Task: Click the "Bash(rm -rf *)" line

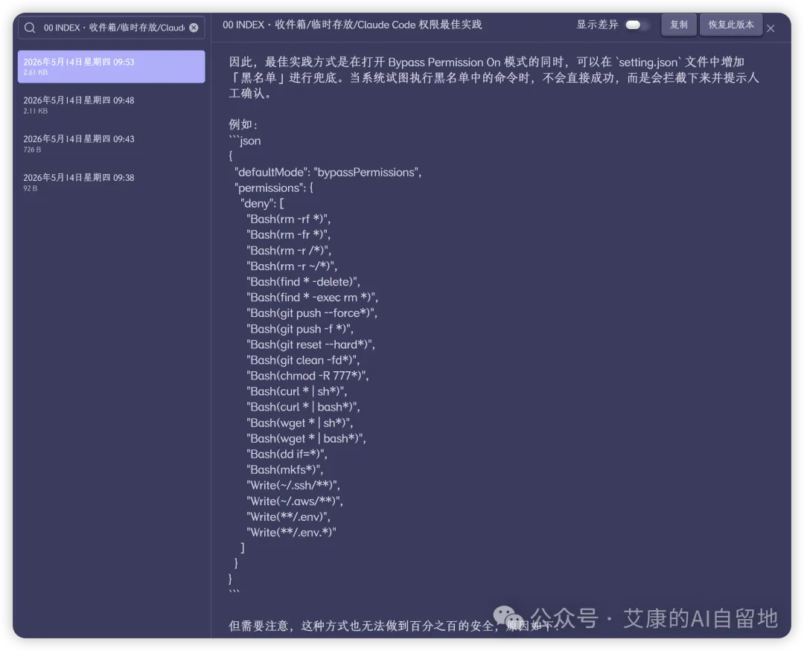Action: tap(288, 219)
